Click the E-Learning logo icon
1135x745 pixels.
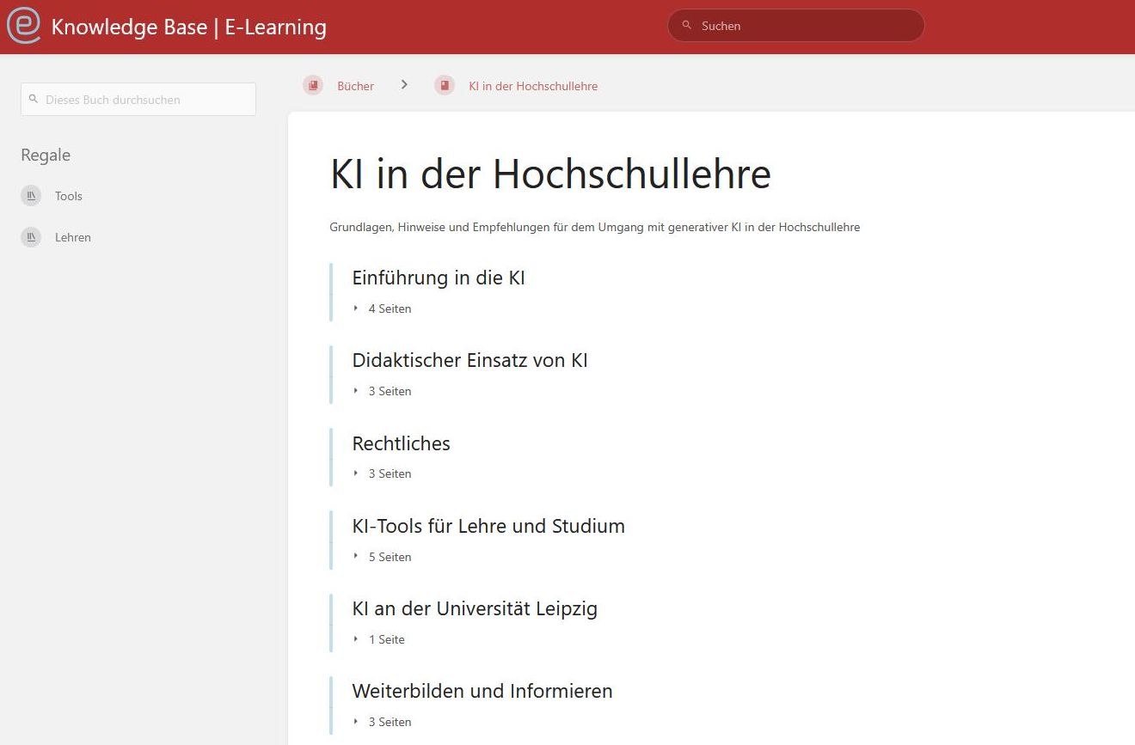24,26
